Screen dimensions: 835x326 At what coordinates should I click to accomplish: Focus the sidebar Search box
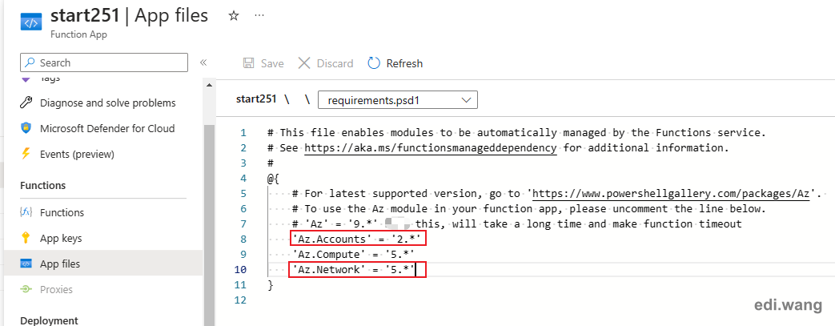click(104, 62)
